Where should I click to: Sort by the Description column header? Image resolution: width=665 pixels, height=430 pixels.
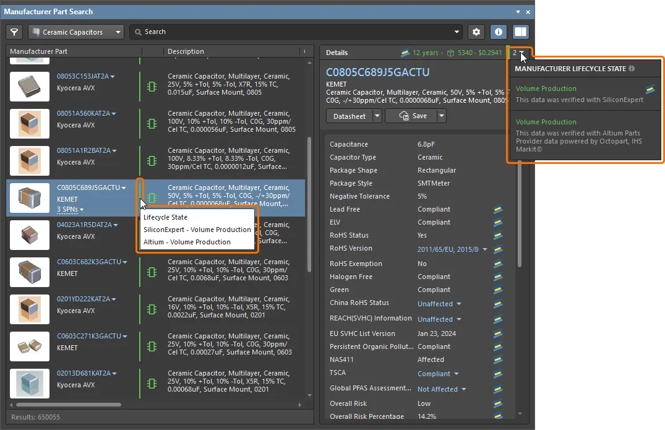(186, 51)
